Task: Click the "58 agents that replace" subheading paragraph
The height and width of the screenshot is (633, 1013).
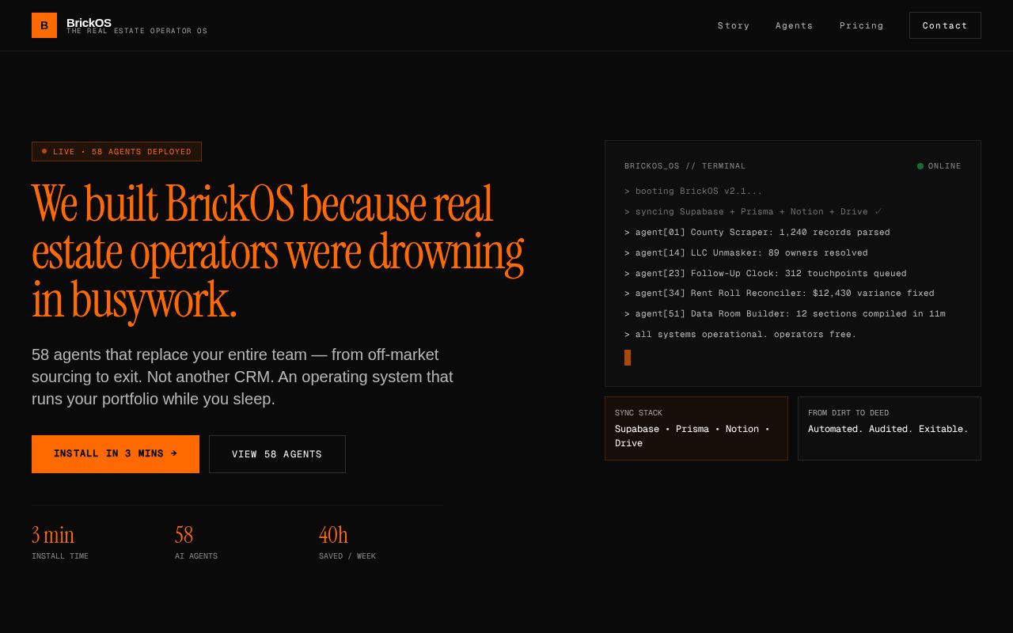Action: tap(243, 377)
